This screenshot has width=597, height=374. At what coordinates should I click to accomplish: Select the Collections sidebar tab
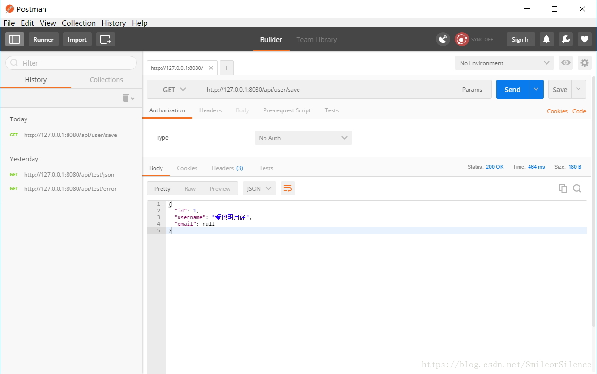pos(106,80)
